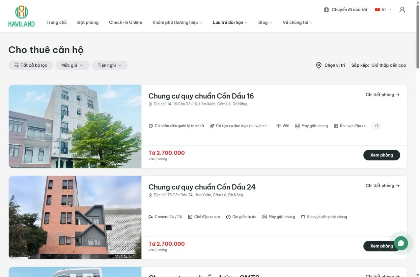420x277 pixels.
Task: Open Chuyến đi của tôi
Action: [345, 10]
